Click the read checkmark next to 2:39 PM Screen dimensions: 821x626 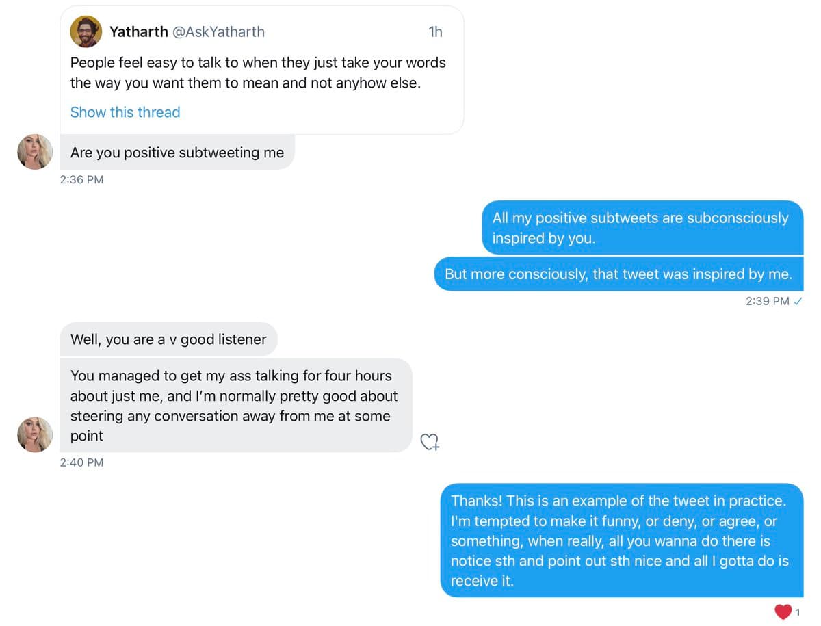tap(798, 301)
